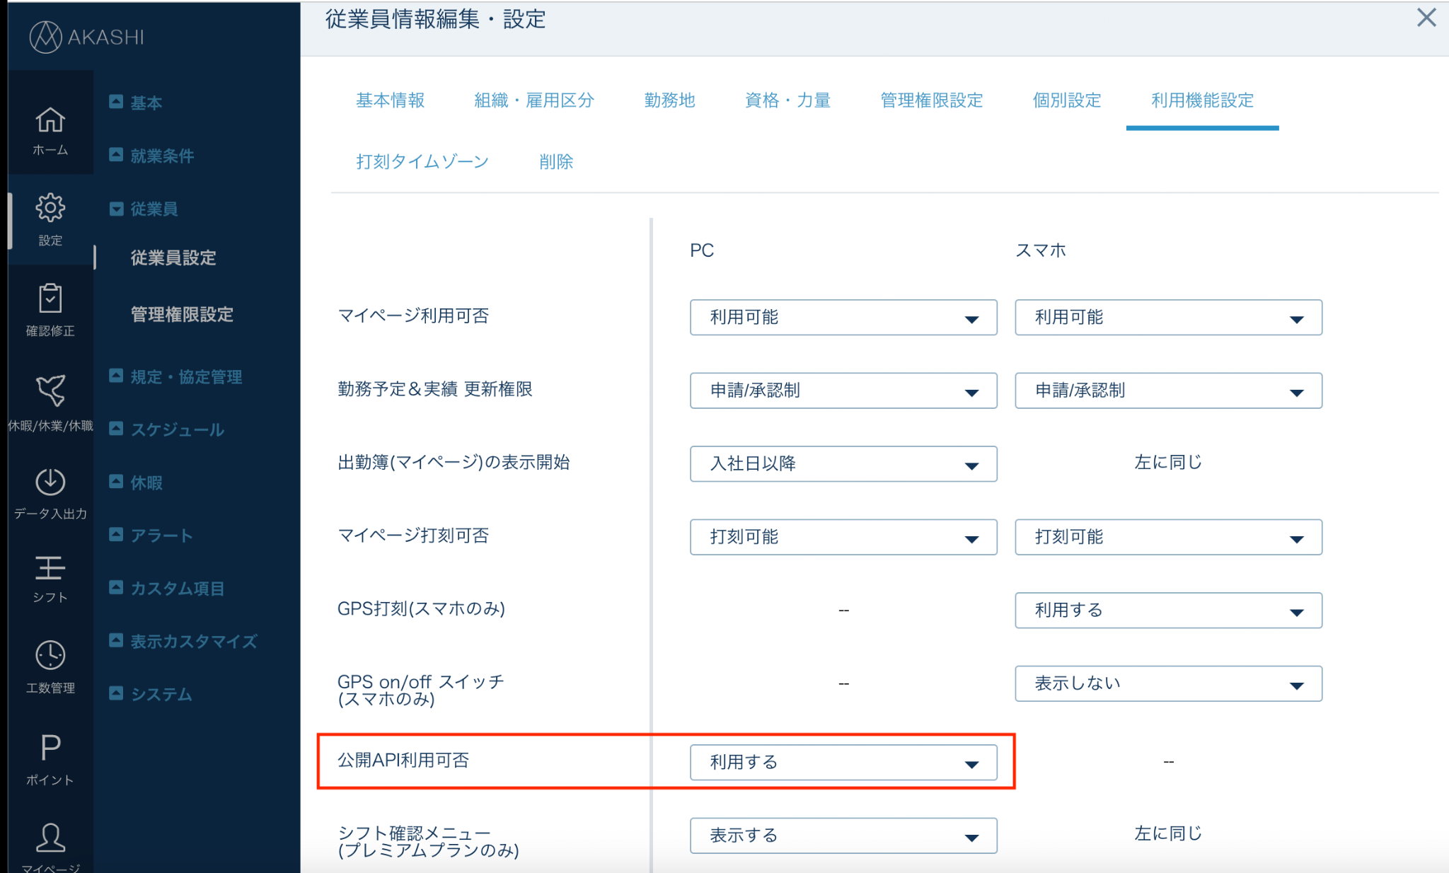Open PC マイページ利用可否 dropdown

pos(843,317)
